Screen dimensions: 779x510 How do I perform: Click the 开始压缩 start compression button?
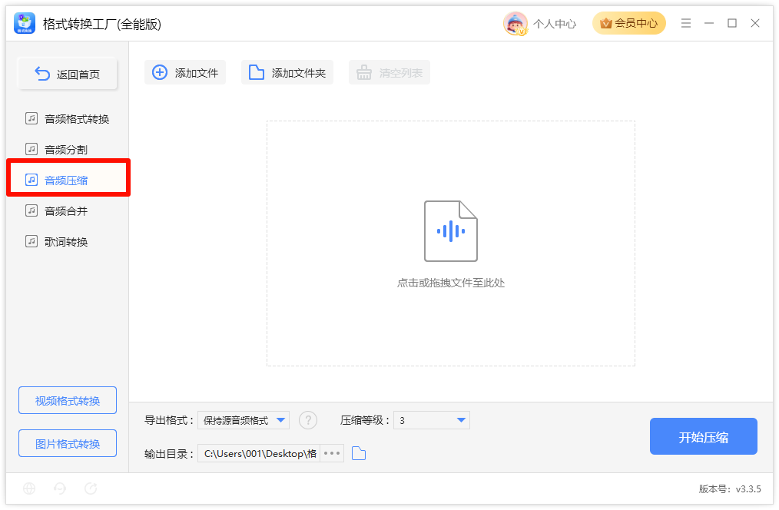click(x=704, y=436)
